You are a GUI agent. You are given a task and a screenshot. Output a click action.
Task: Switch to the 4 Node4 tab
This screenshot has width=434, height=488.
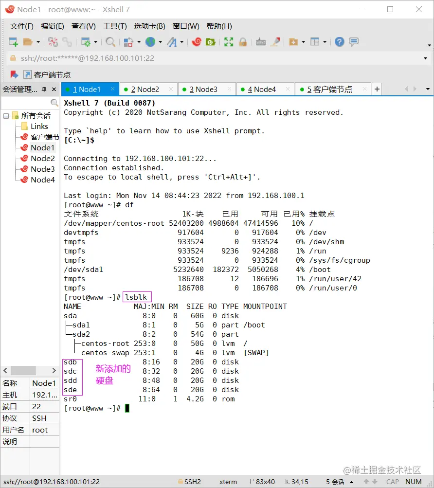(265, 90)
